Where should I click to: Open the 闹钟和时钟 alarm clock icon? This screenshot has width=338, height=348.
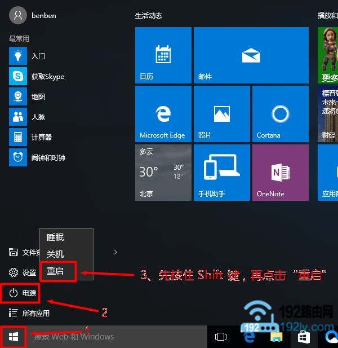tap(18, 157)
